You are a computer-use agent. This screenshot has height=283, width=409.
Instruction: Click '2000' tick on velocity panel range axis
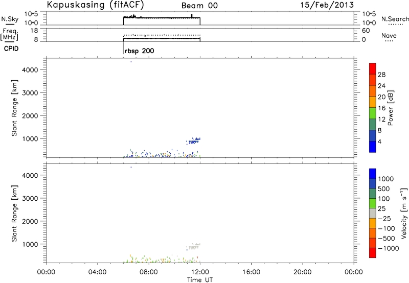(x=30, y=221)
